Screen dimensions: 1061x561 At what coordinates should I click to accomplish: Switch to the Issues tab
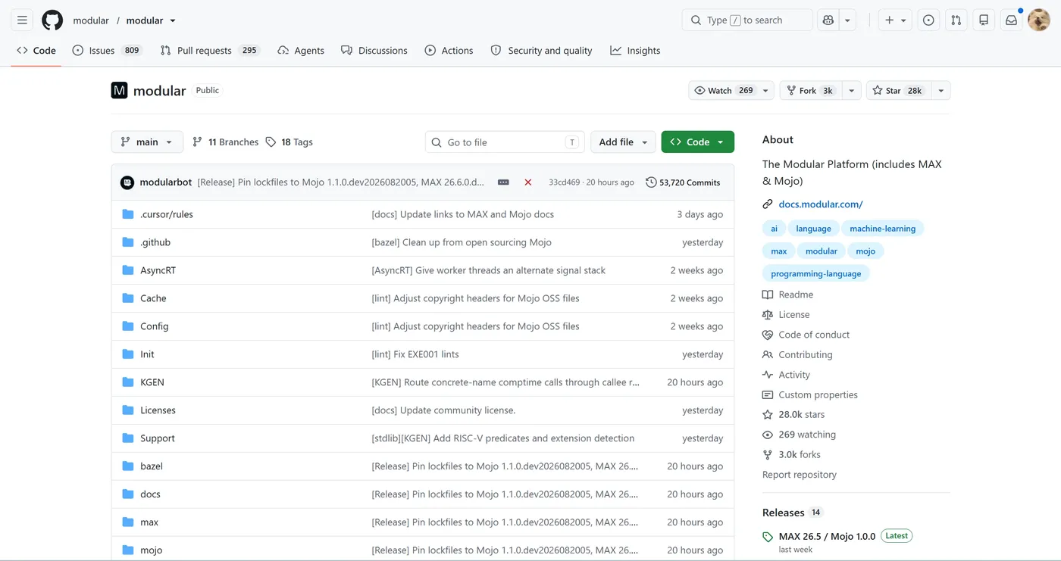[x=107, y=51]
